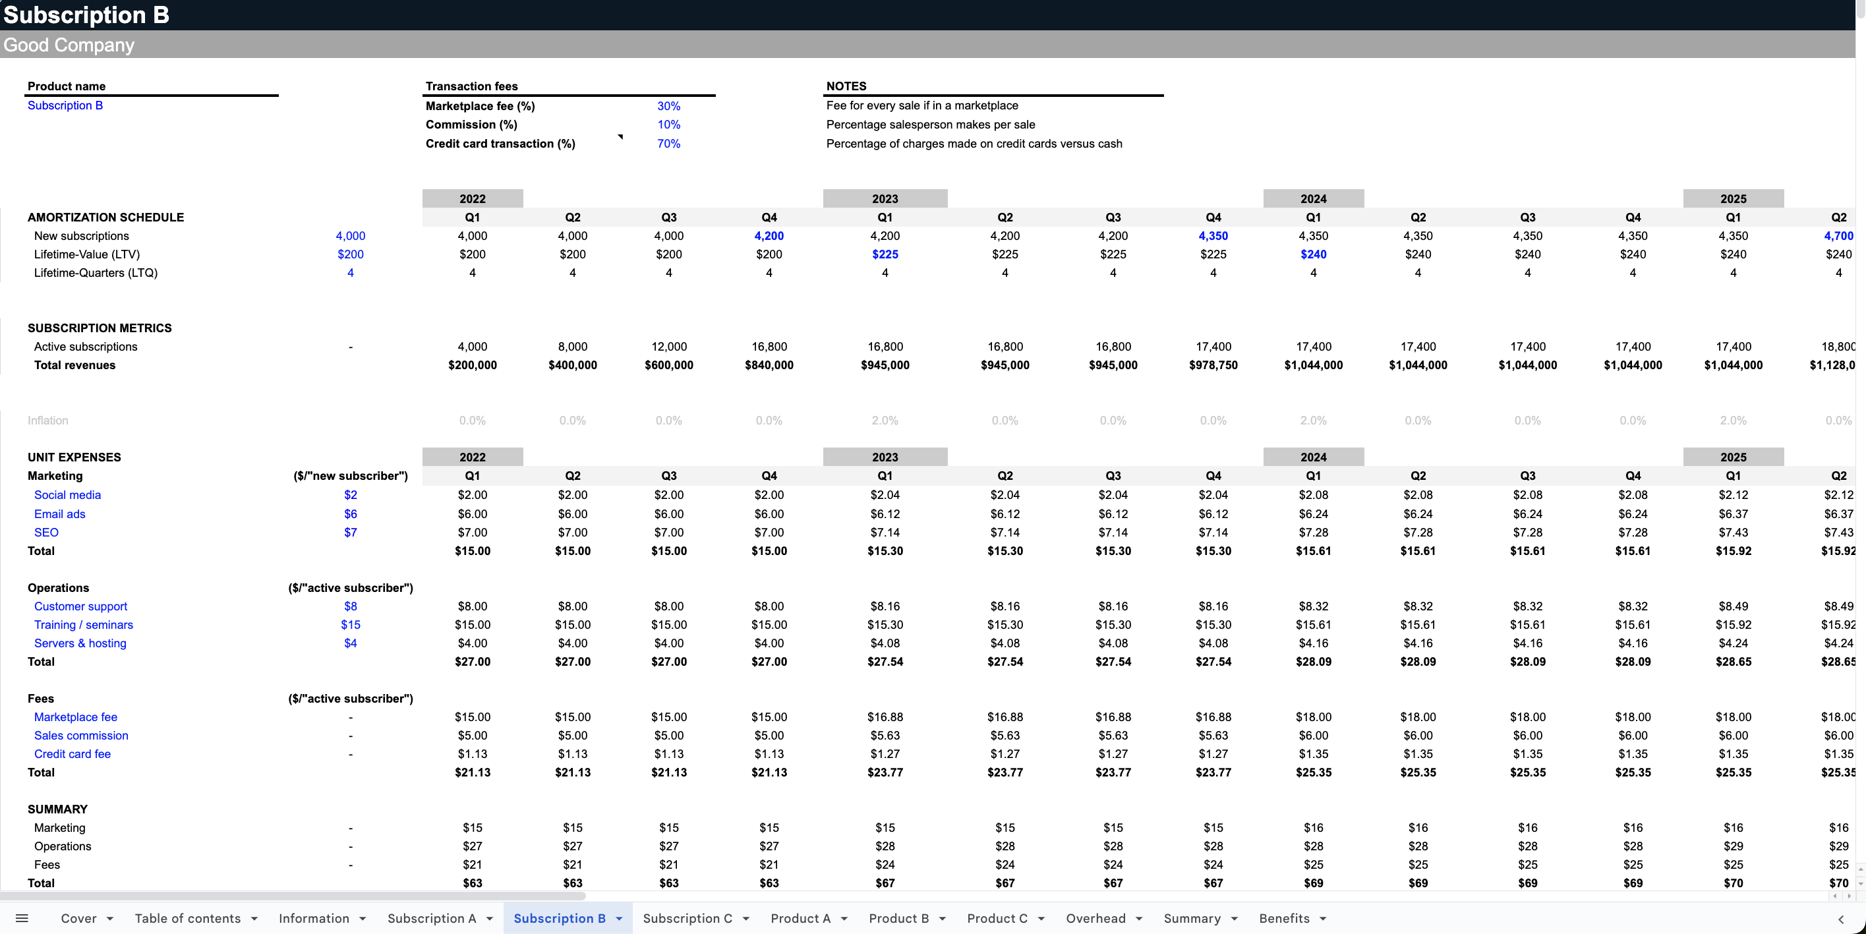Select the Subscription B product name cell

65,105
